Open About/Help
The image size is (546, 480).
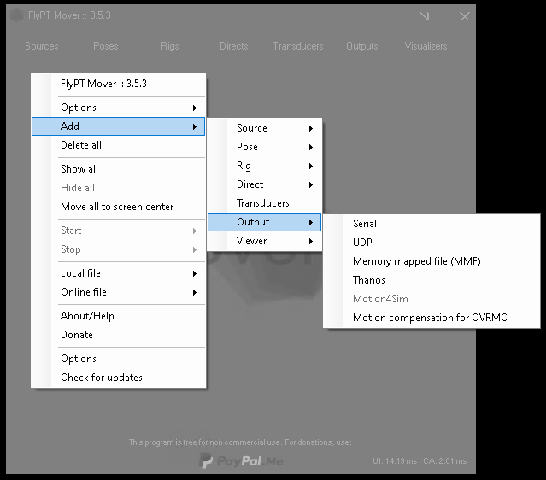118,316
